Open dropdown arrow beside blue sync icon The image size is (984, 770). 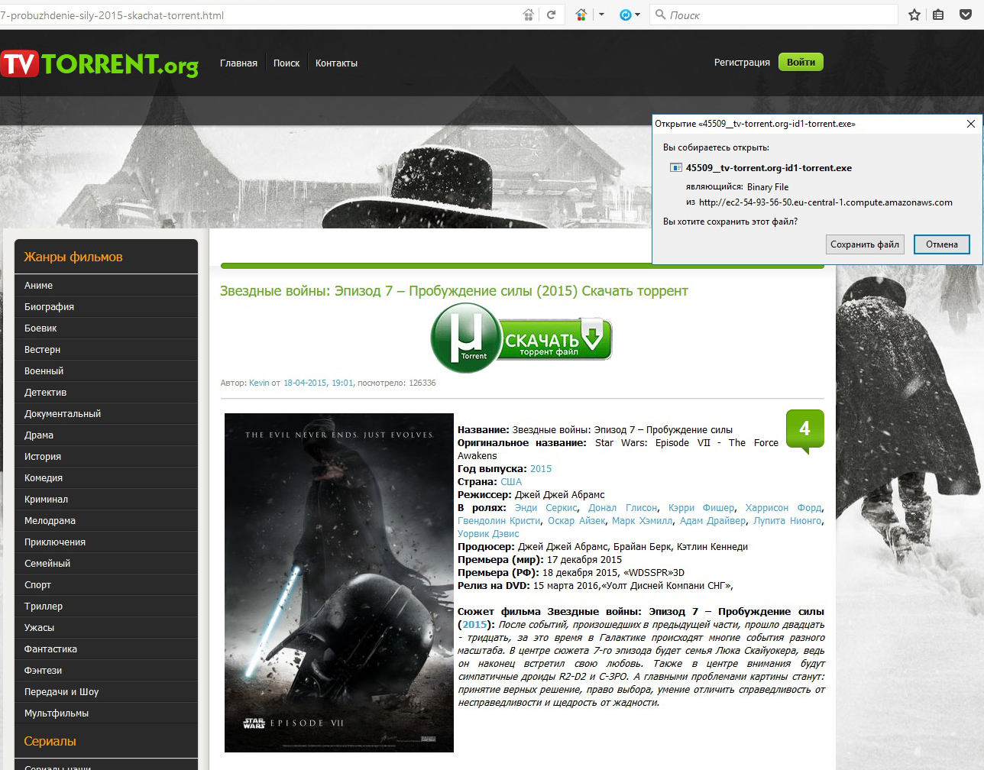(x=637, y=15)
